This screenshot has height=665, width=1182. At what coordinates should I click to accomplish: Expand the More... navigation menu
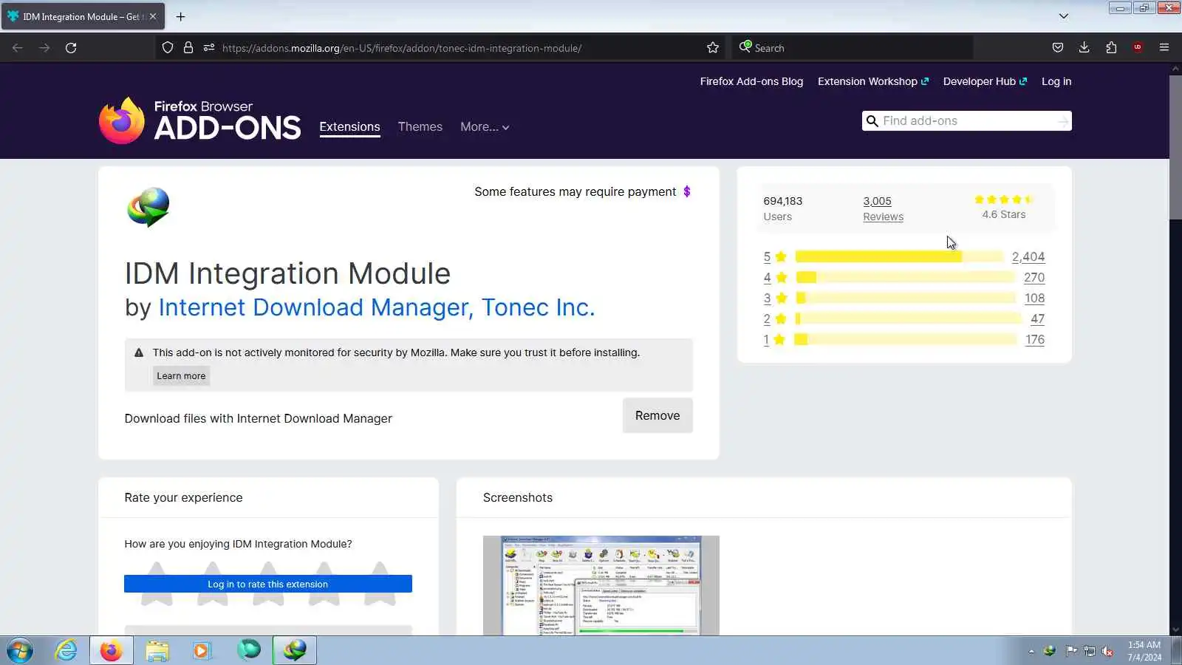[485, 127]
